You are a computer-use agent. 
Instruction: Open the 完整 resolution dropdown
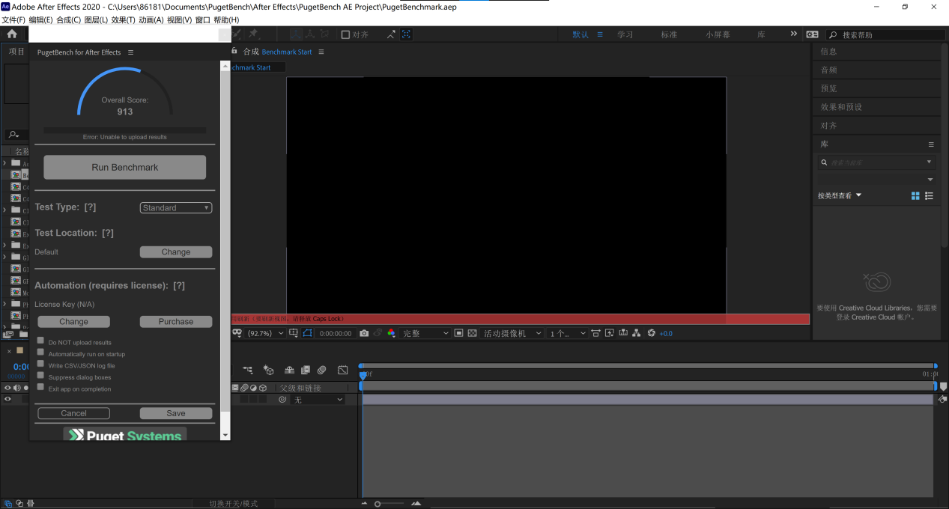click(425, 333)
